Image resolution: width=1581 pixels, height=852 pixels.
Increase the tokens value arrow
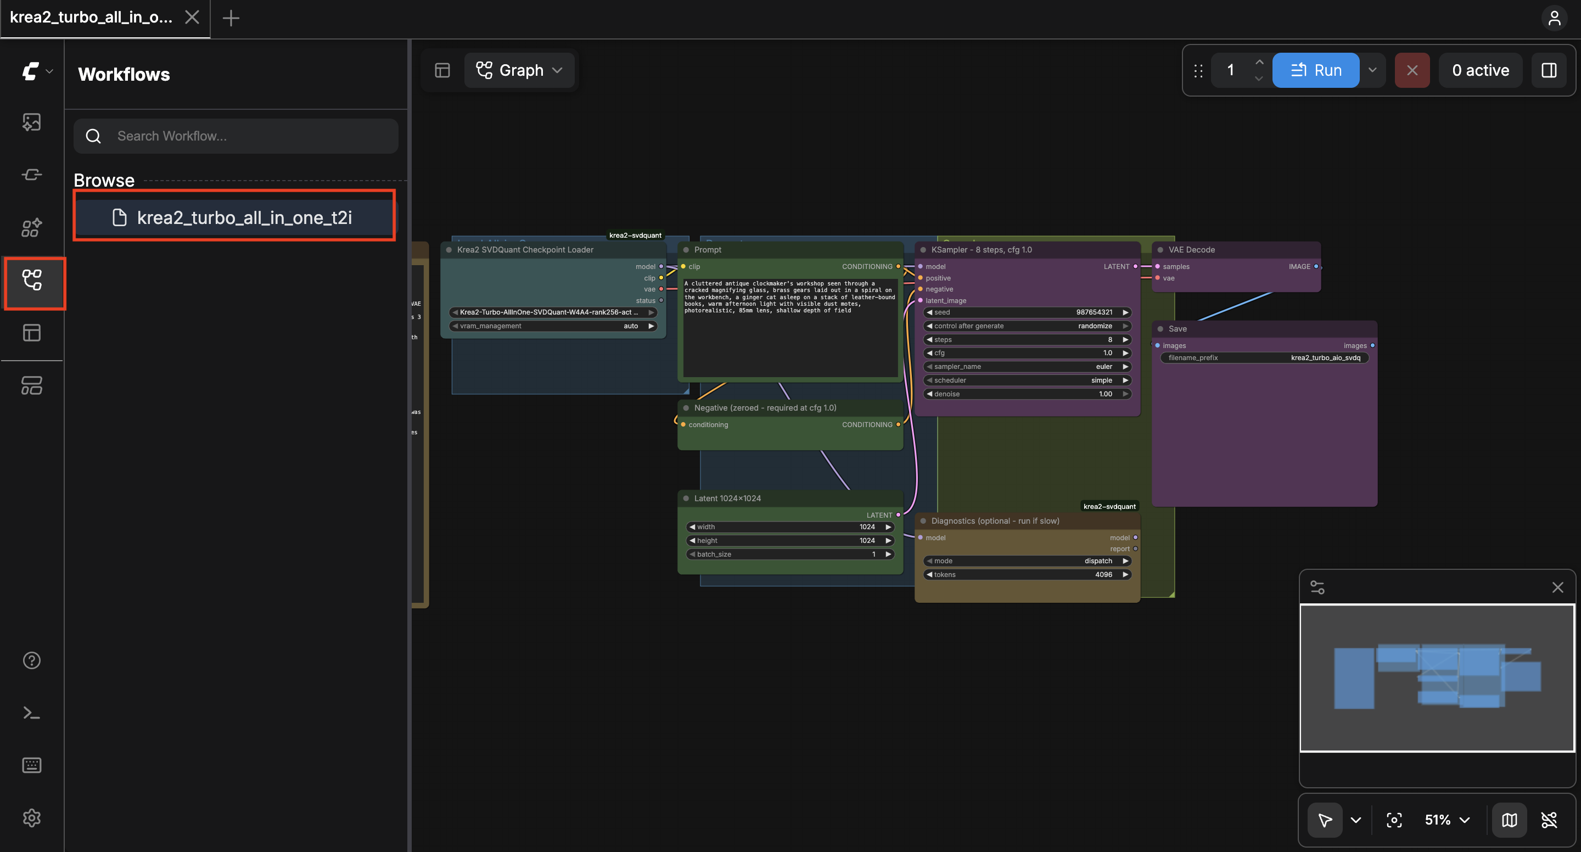(1125, 575)
